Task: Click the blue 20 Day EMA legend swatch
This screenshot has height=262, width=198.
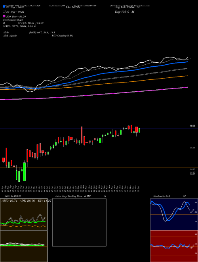Action: click(x=4, y=6)
